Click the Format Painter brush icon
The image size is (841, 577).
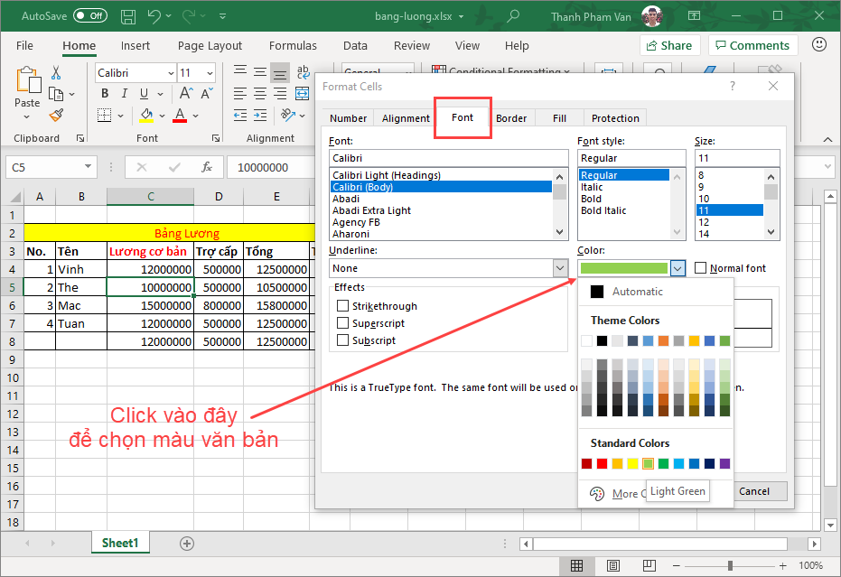[x=56, y=115]
